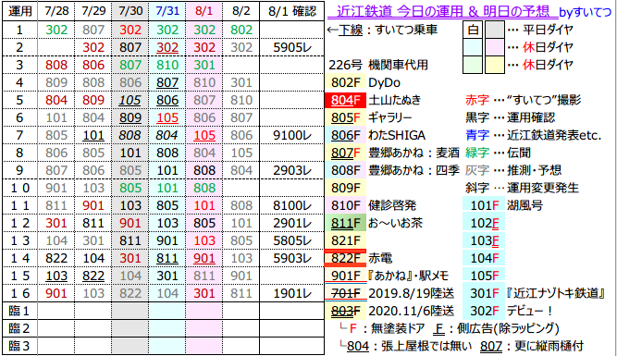The height and width of the screenshot is (356, 617).
Task: Click the 806F legend cell
Action: click(345, 135)
